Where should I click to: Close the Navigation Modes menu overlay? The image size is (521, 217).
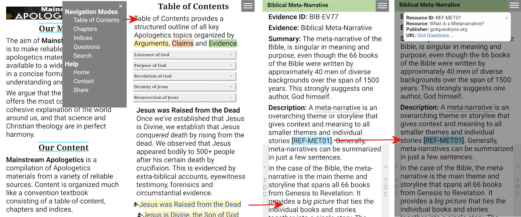coord(121,6)
